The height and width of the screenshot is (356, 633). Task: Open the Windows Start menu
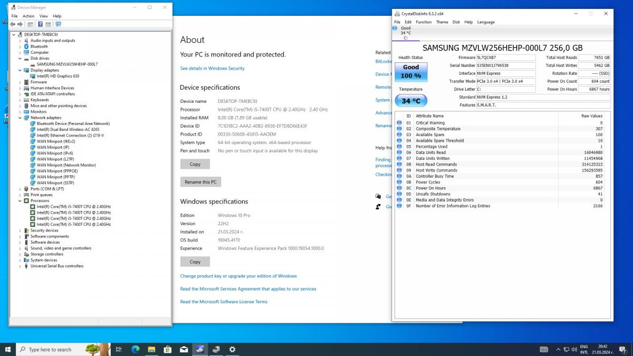point(8,349)
